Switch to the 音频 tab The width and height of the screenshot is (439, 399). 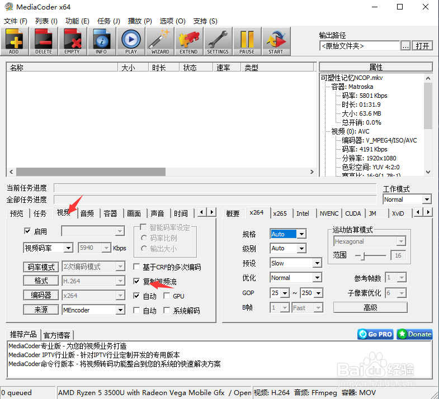pyautogui.click(x=87, y=213)
